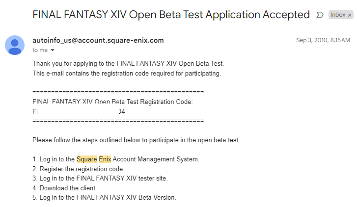Expand recipient details arrow next to "to me"
This screenshot has height=207, width=357.
click(x=53, y=50)
